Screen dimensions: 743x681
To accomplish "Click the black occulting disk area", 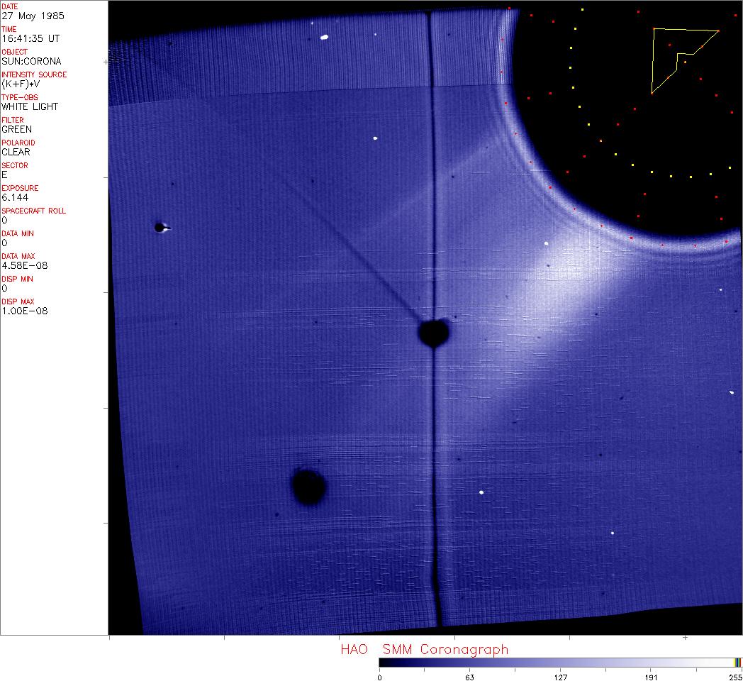I will [624, 128].
